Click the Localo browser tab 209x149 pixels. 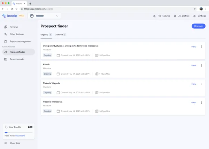click(x=19, y=3)
